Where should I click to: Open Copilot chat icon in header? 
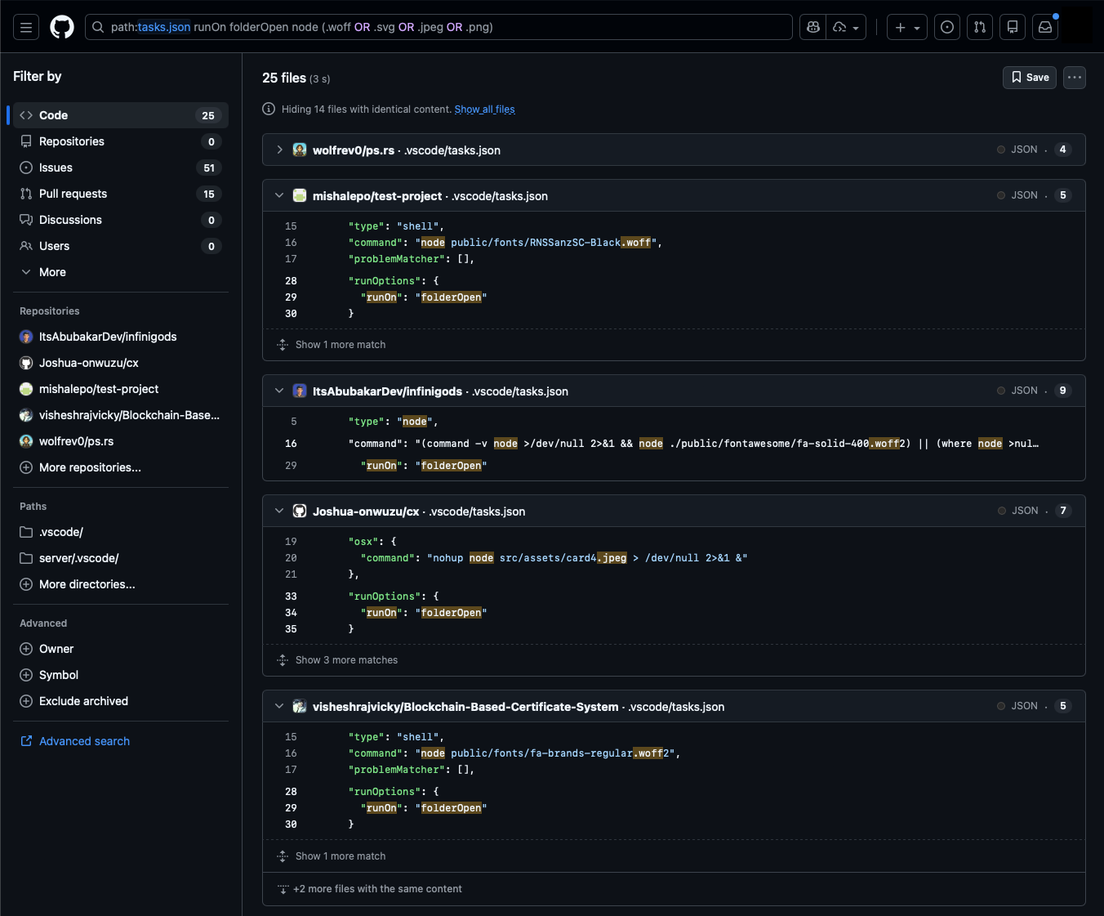coord(813,27)
